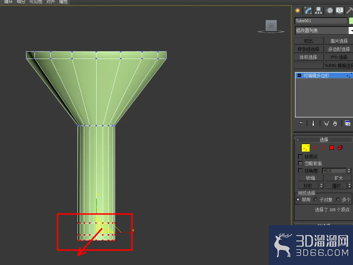Open the 属性 menu tab

(x=63, y=2)
